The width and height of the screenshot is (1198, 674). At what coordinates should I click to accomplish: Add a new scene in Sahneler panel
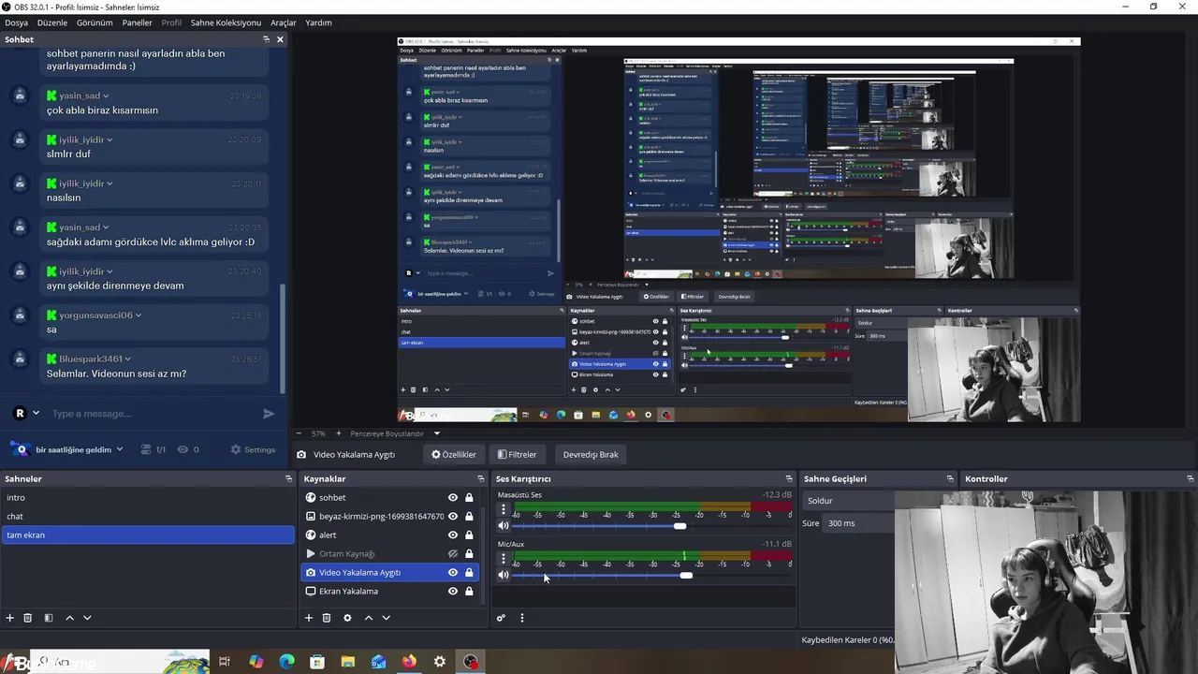click(x=10, y=618)
